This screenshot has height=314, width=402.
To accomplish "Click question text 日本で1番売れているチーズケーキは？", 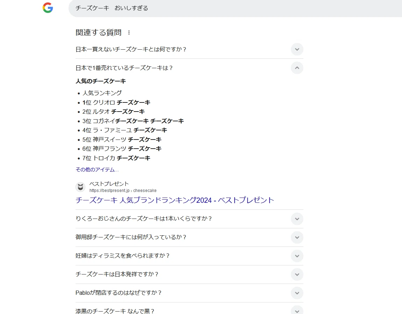I will click(x=124, y=68).
